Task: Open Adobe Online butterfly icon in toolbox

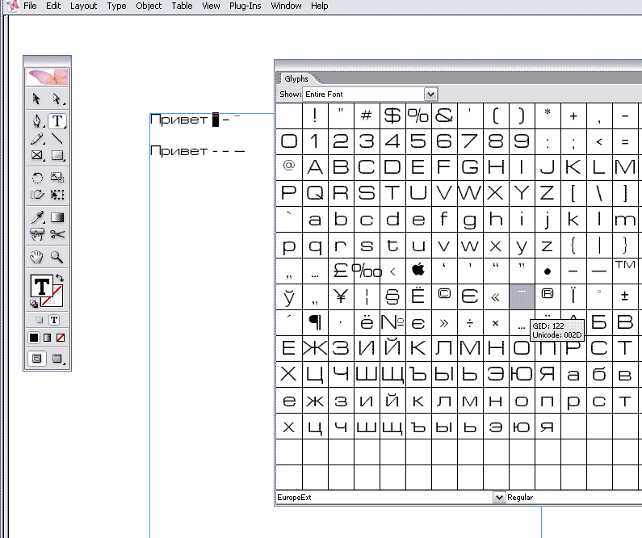Action: coord(47,77)
